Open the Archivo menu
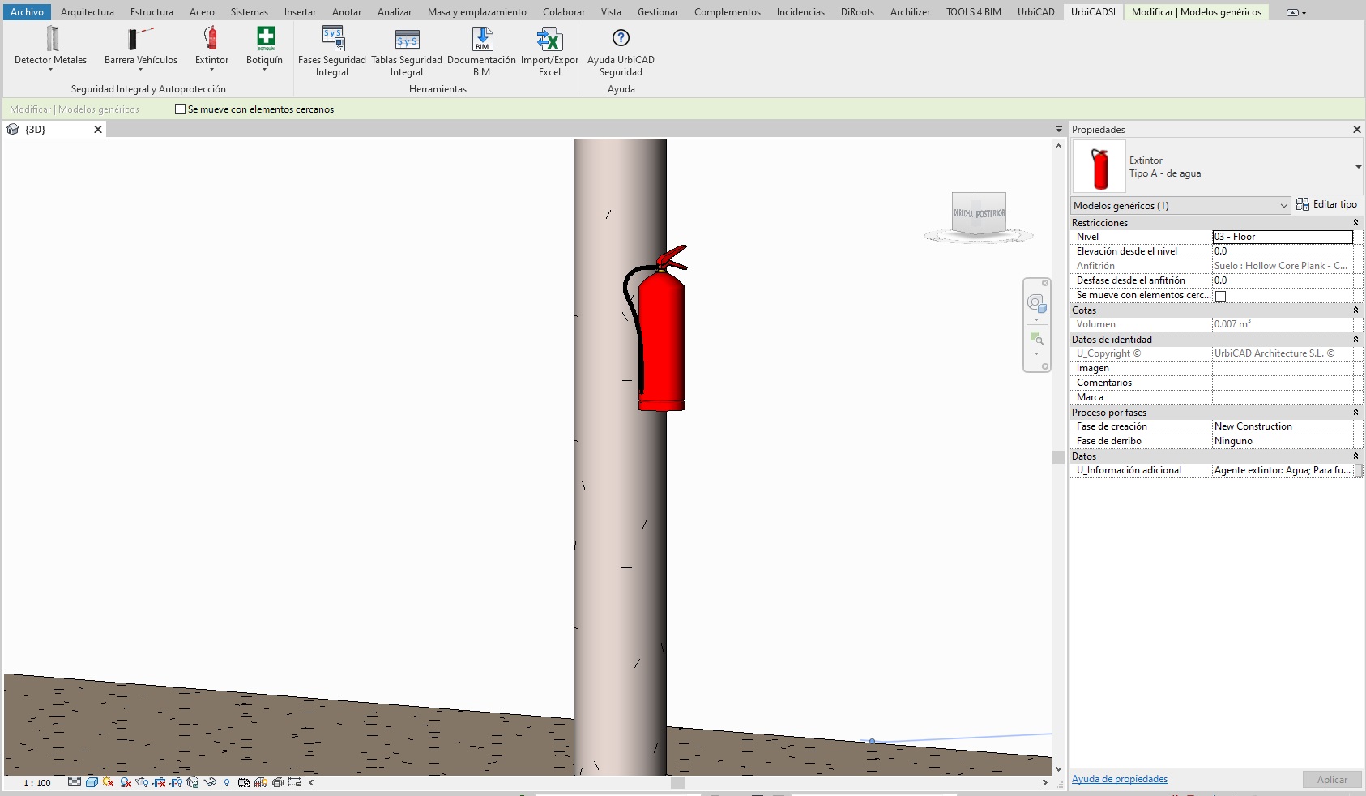The image size is (1366, 796). tap(27, 12)
